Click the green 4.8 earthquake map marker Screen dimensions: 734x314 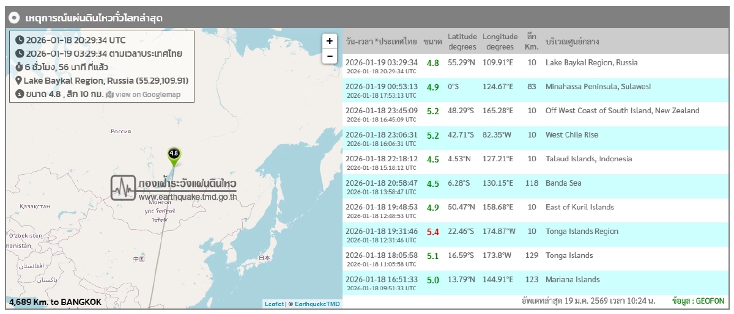pyautogui.click(x=174, y=155)
